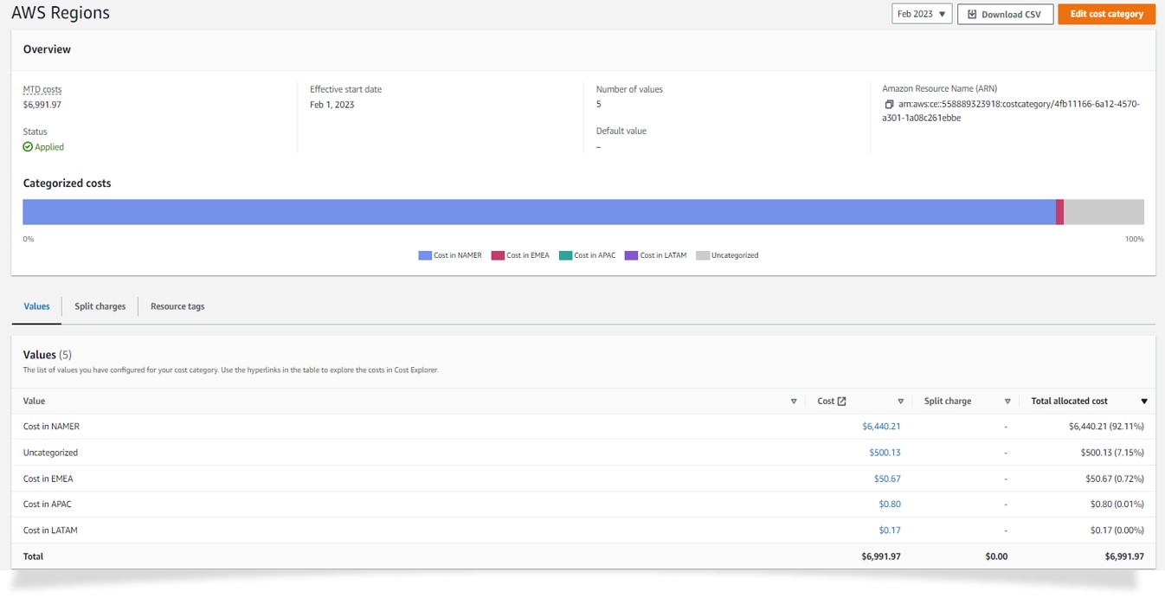Open the Feb 2023 month dropdown
The image size is (1165, 598).
(922, 14)
